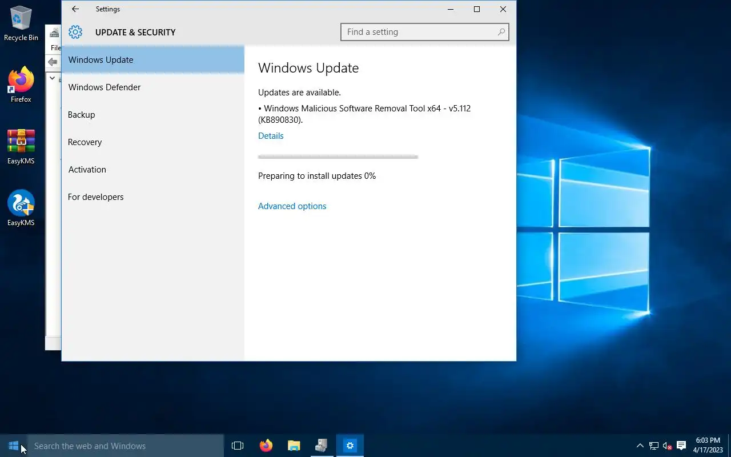Image resolution: width=731 pixels, height=457 pixels.
Task: Open the Action Center notification icon
Action: (x=681, y=446)
